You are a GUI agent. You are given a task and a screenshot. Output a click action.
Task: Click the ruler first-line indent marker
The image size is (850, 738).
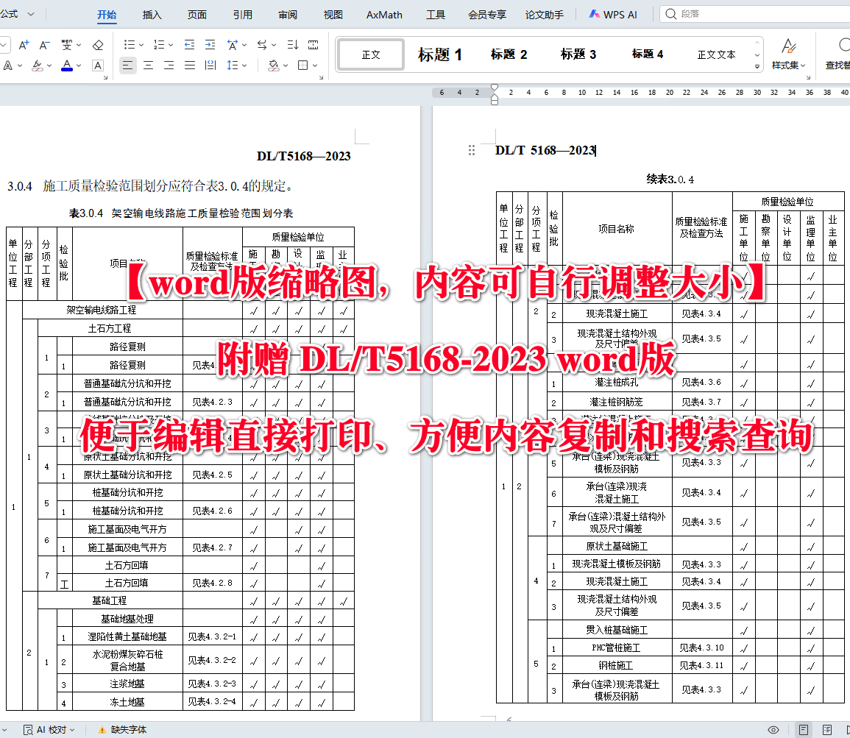click(x=495, y=88)
